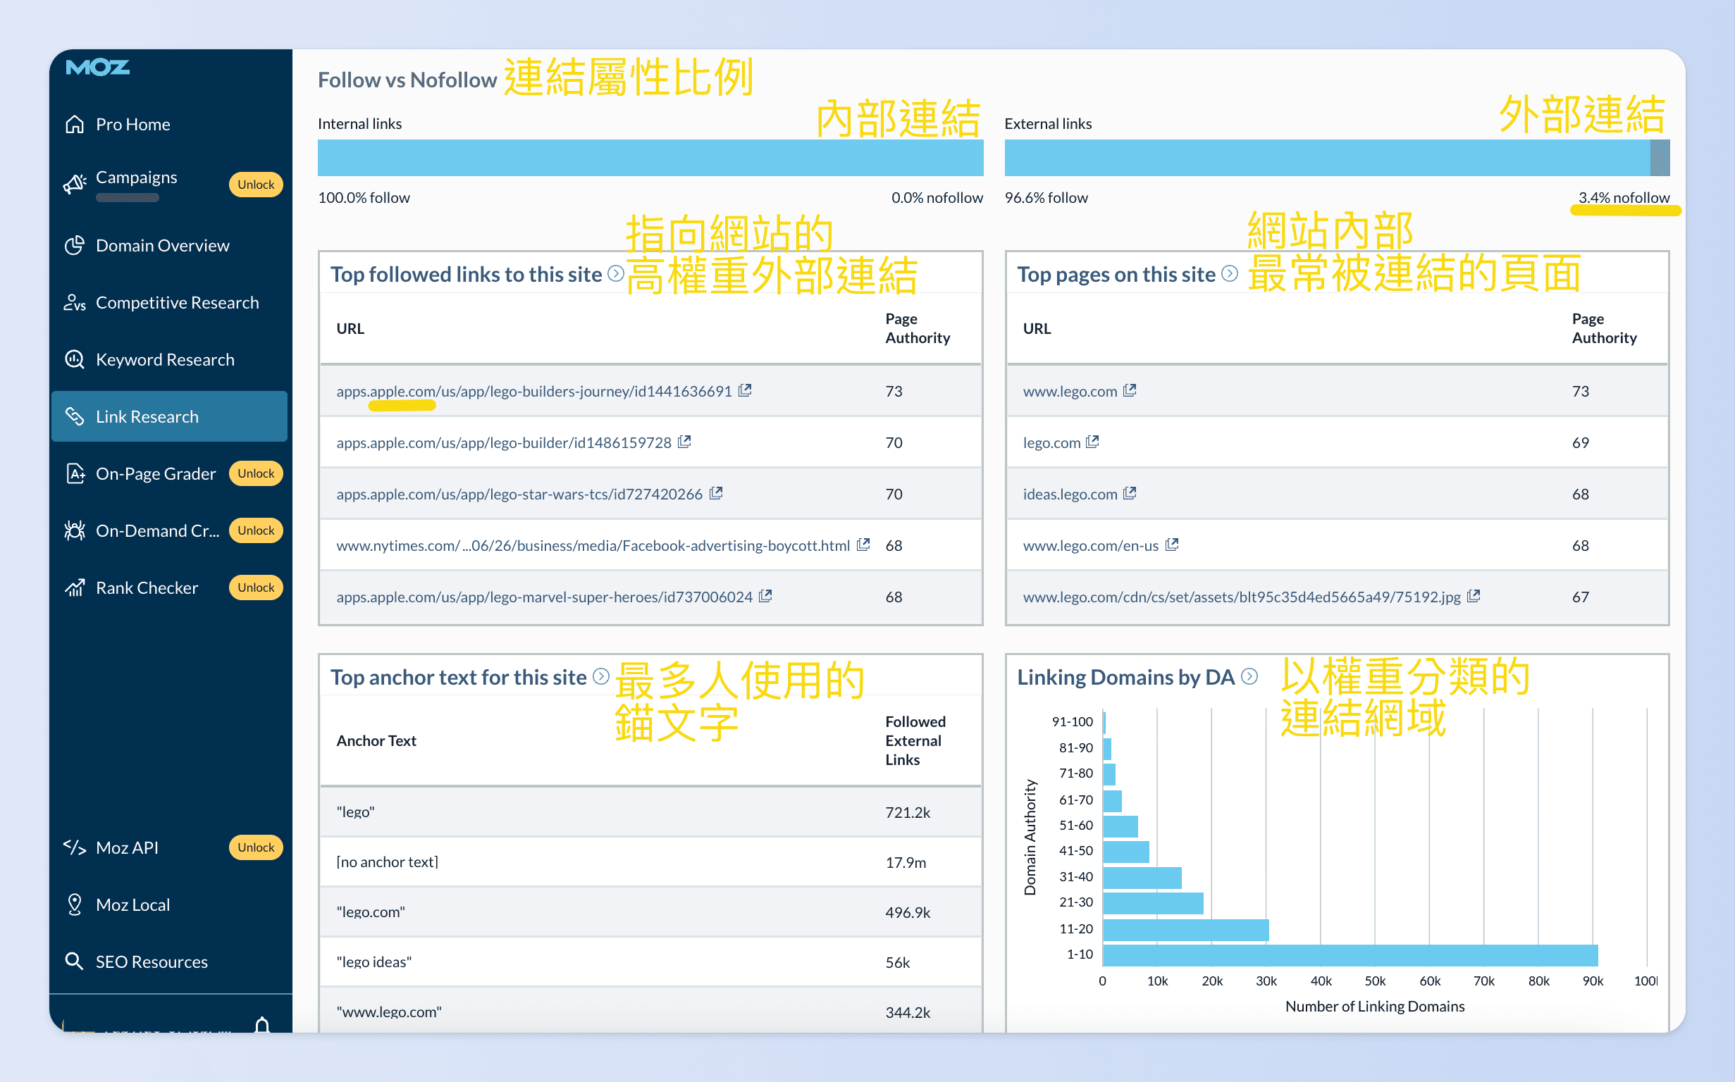Open the SEO Resources menu item
The width and height of the screenshot is (1735, 1082).
pos(150,961)
